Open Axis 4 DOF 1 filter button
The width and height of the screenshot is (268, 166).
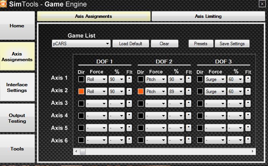[129, 116]
